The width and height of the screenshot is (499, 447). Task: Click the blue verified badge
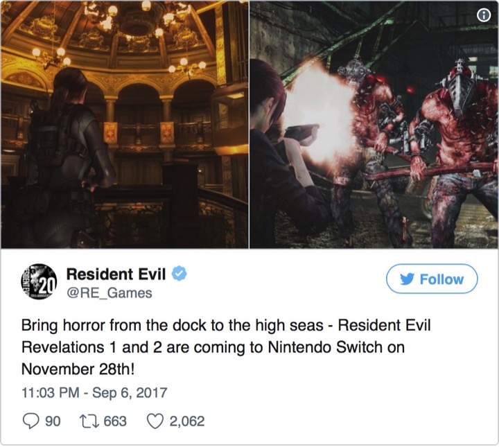[180, 274]
